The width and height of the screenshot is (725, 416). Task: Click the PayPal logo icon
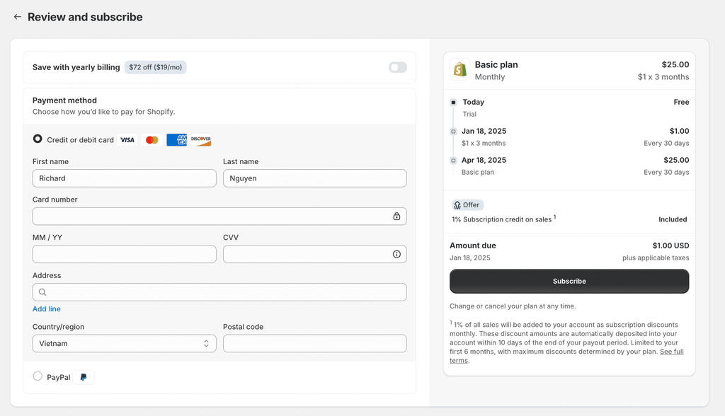click(84, 377)
